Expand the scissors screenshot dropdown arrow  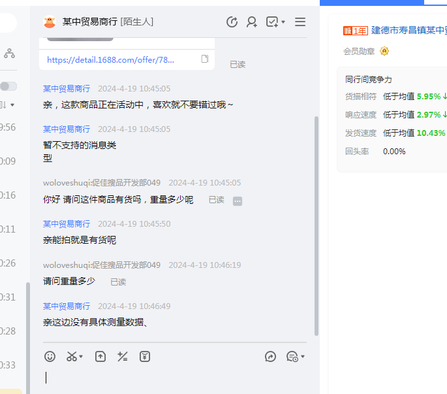(x=81, y=357)
